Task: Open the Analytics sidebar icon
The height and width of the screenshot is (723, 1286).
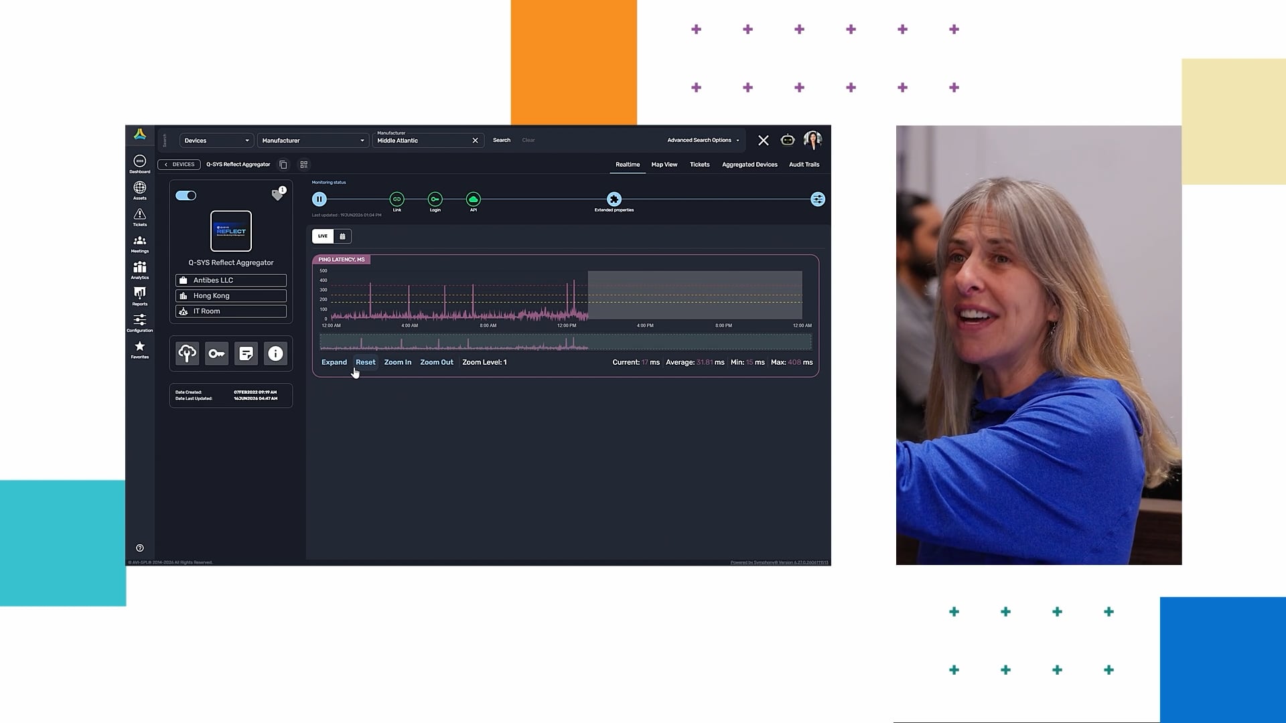Action: point(139,270)
